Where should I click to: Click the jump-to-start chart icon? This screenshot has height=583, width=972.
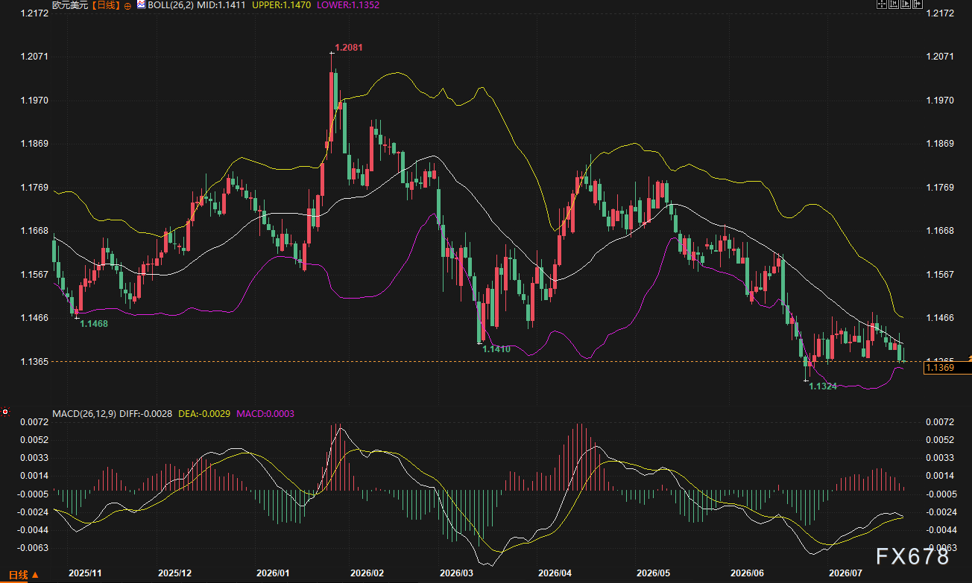tap(894, 4)
